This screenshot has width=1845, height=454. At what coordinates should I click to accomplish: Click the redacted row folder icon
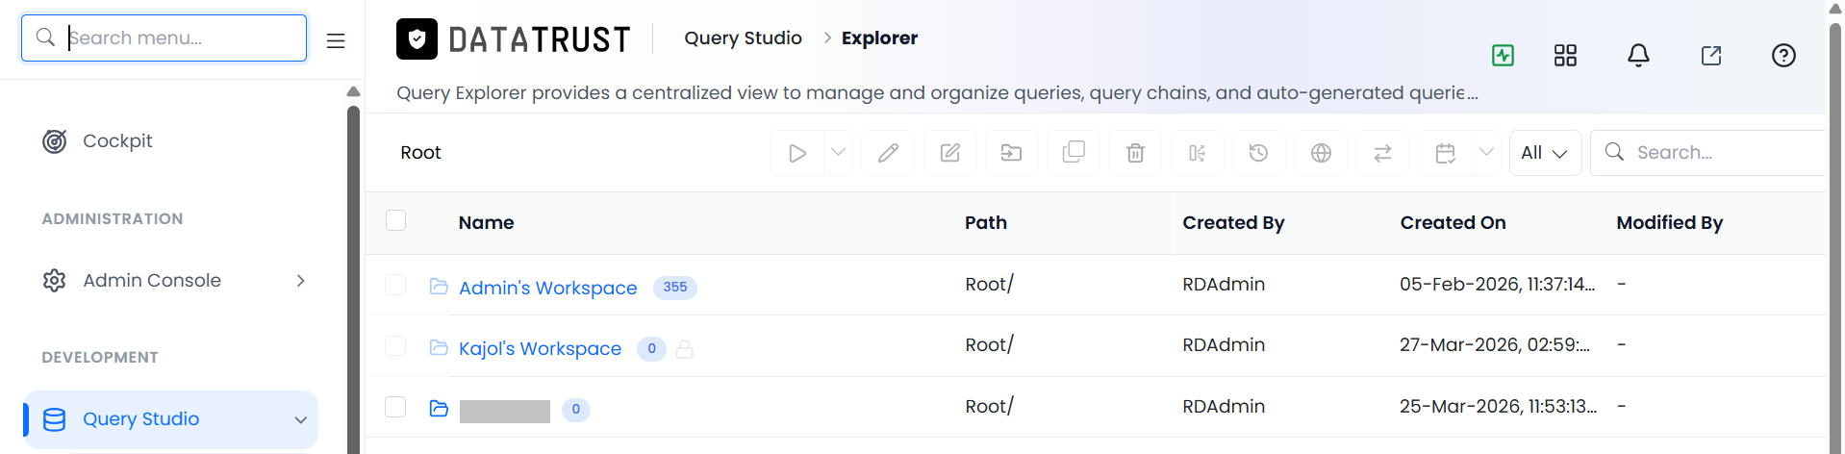pos(439,408)
